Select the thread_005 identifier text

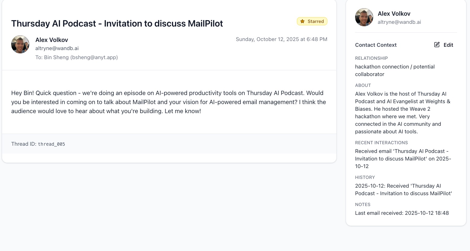pyautogui.click(x=52, y=144)
